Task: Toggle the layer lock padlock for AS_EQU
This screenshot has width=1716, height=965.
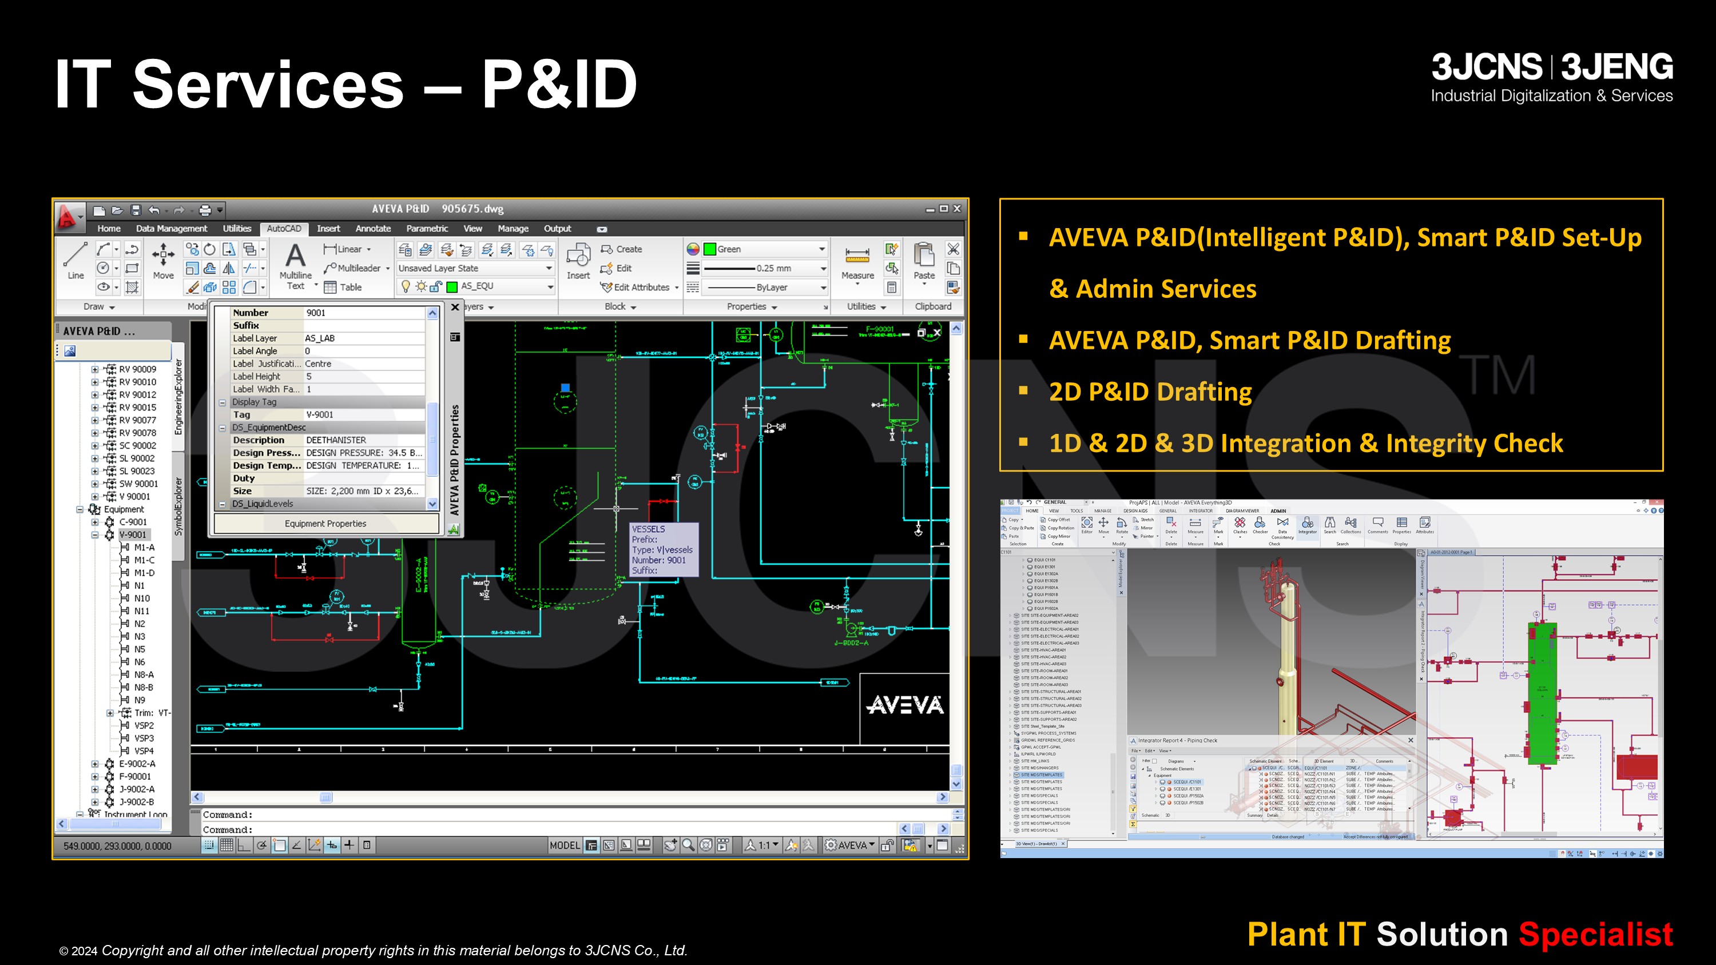Action: click(x=436, y=286)
